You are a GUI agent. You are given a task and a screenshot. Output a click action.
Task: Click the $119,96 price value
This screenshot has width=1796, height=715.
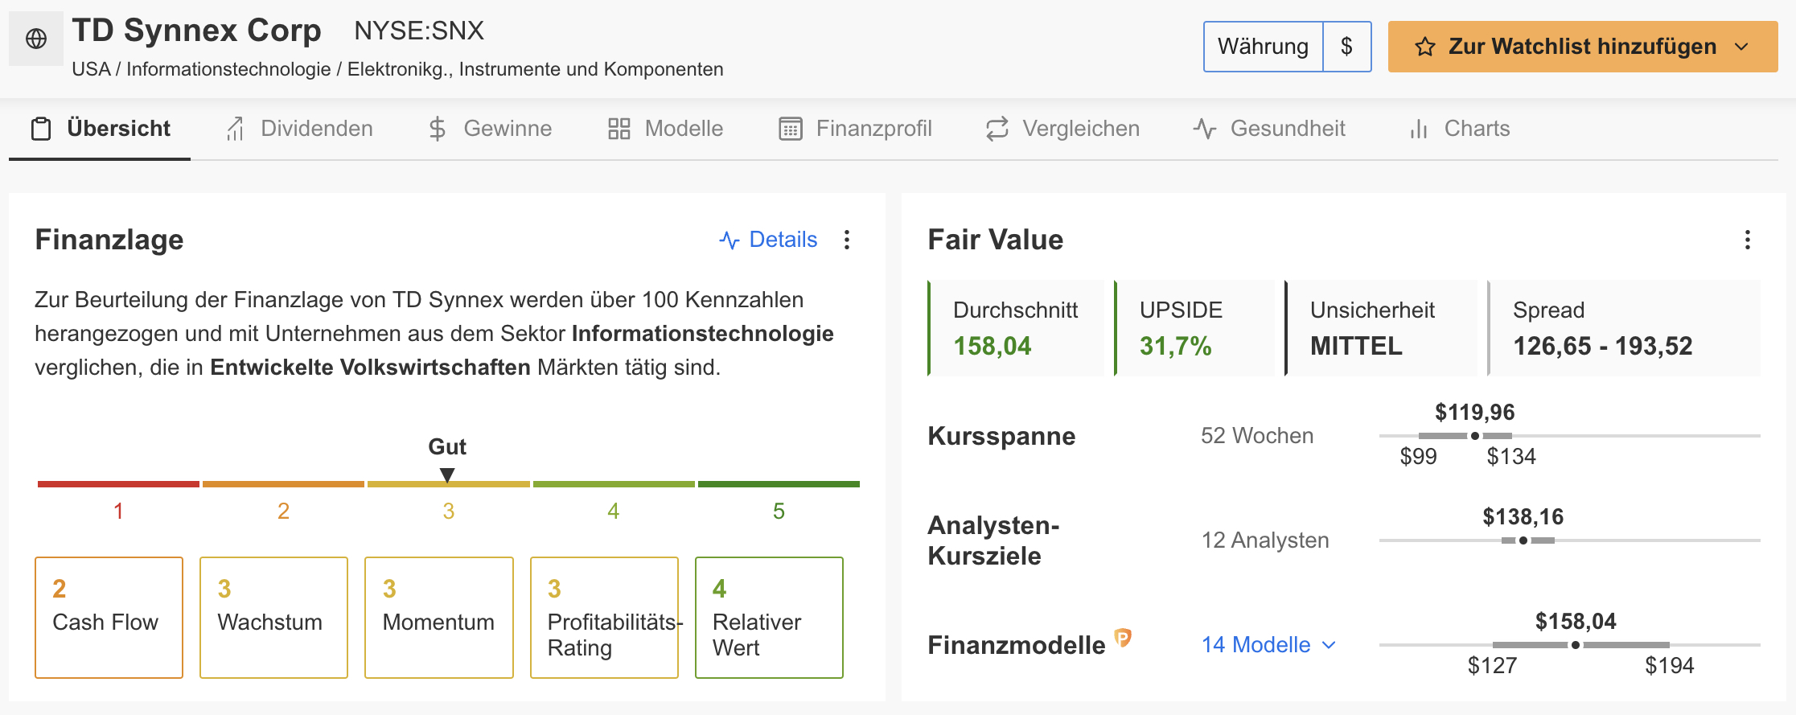click(1475, 413)
